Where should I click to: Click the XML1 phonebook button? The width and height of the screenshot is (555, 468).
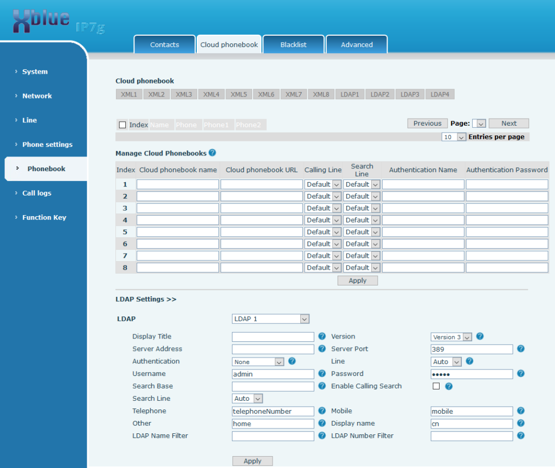(x=129, y=94)
